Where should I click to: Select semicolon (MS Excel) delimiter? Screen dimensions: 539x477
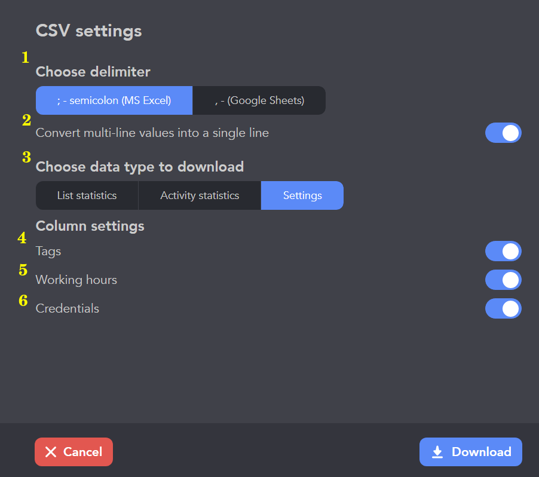tap(114, 100)
